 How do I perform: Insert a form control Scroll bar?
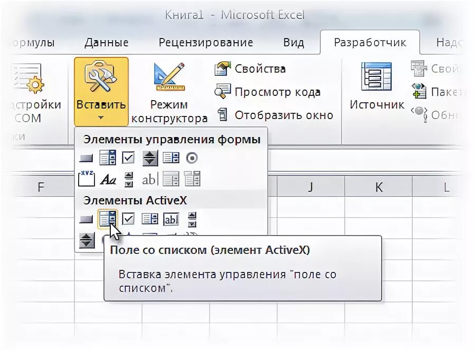(x=129, y=179)
